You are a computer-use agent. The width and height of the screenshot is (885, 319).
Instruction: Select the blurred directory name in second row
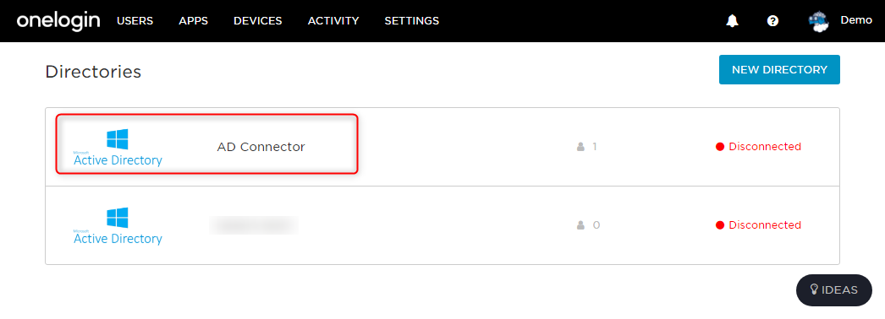click(x=254, y=225)
